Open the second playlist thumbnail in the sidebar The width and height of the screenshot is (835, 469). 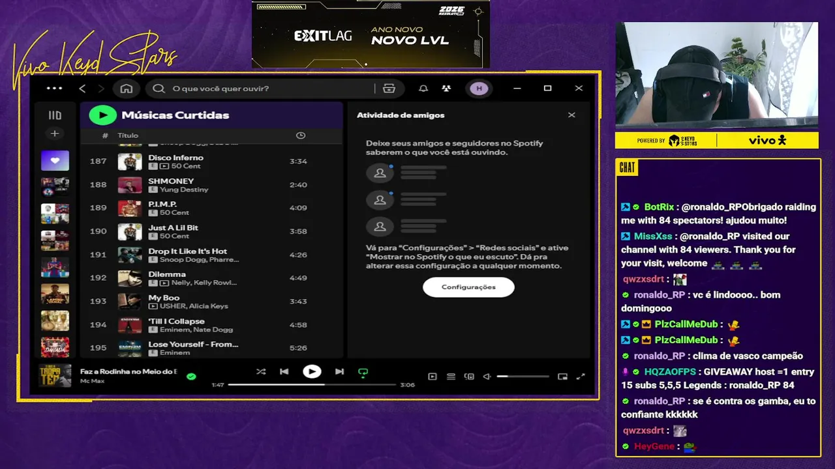[x=55, y=187]
